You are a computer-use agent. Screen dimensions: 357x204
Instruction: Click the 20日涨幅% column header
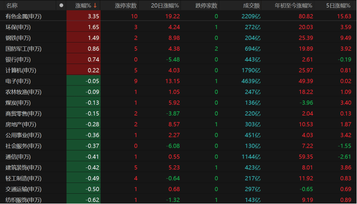165,6
